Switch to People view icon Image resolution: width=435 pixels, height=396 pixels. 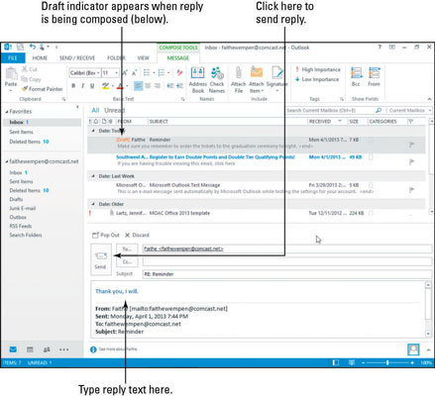coord(47,349)
